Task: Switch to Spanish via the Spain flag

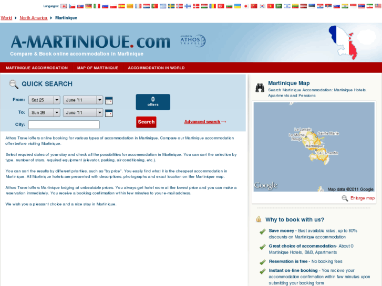Action: tap(122, 6)
